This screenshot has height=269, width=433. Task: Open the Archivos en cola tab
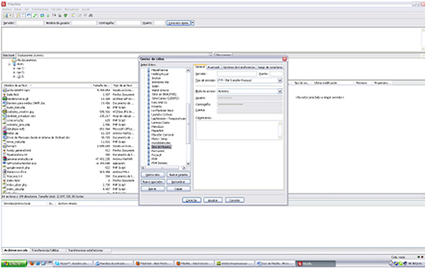(16, 250)
